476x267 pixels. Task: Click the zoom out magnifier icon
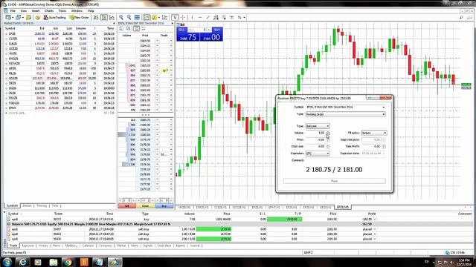click(x=129, y=18)
